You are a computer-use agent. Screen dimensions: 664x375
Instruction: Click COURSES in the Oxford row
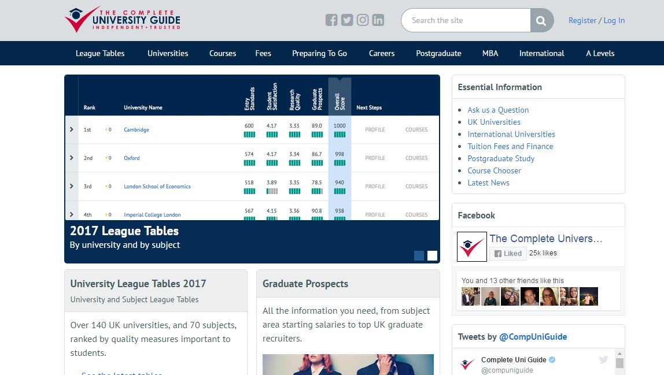click(416, 158)
